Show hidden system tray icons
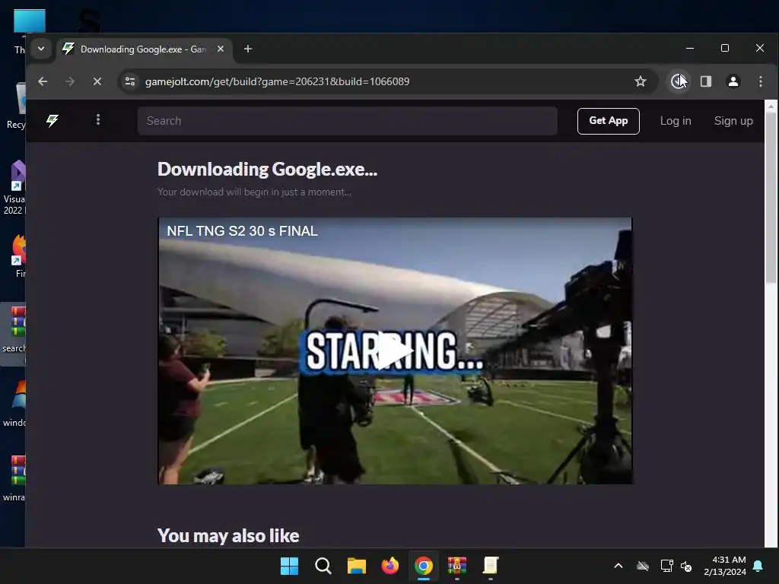779x584 pixels. pos(618,566)
